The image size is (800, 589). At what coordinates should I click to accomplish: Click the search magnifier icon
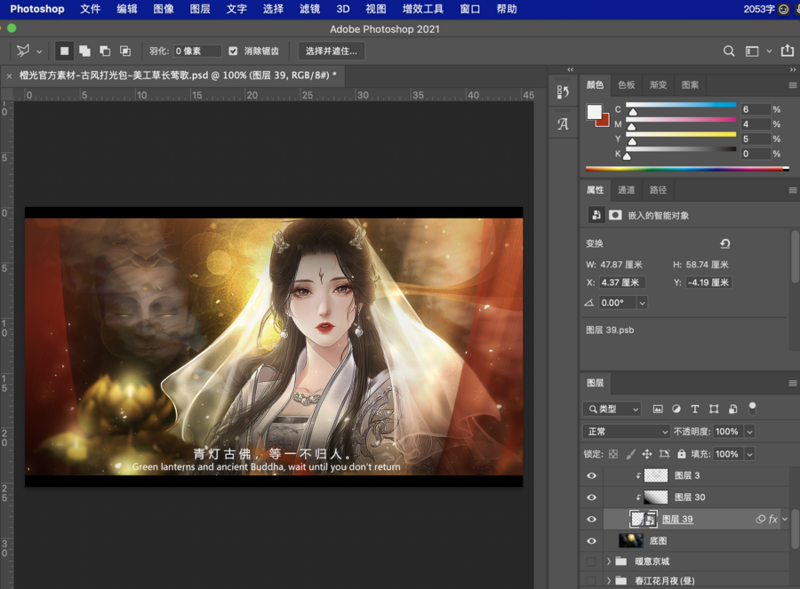pyautogui.click(x=729, y=52)
